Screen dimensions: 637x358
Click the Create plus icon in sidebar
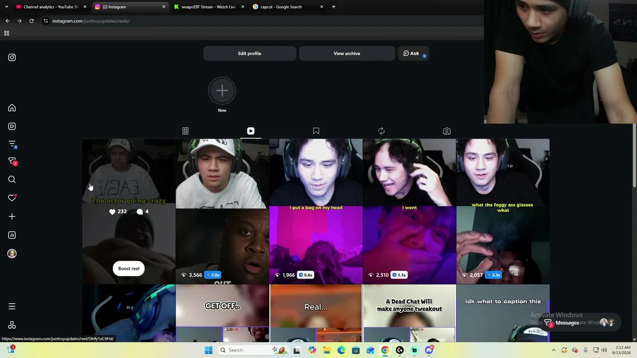(12, 216)
